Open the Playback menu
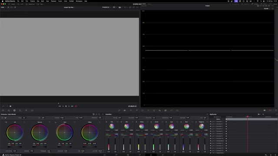This screenshot has width=278, height=156. (x=53, y=1)
